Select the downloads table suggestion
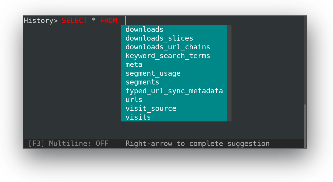The width and height of the screenshot is (333, 182). click(x=174, y=29)
